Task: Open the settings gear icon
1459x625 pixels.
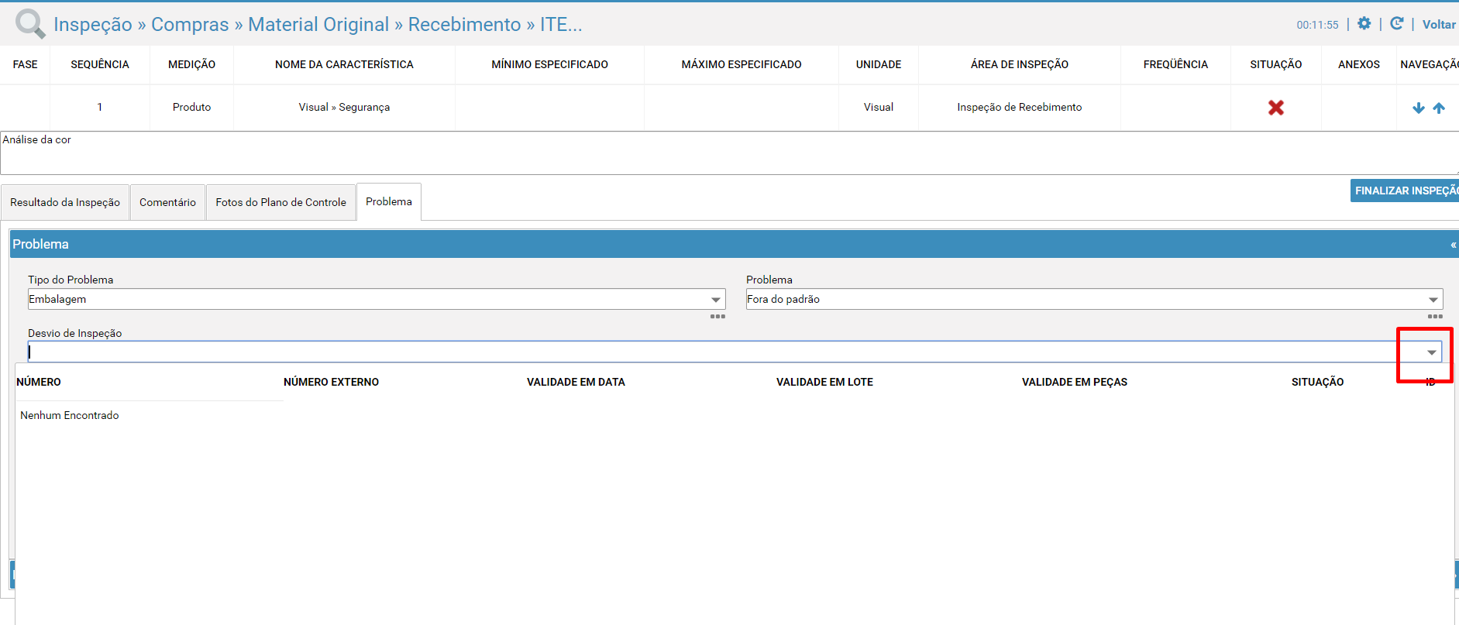Action: (1364, 23)
